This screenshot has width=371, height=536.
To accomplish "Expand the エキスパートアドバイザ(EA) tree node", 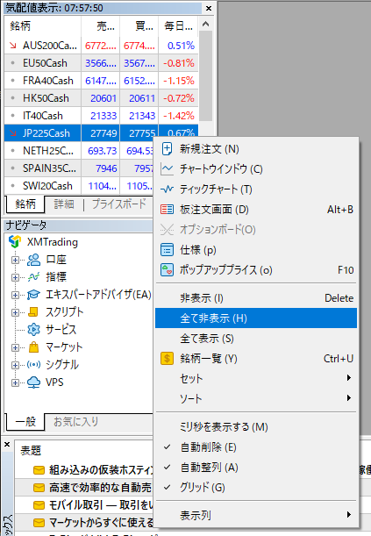I will [x=15, y=295].
